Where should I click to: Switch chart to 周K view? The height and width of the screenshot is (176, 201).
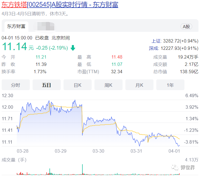pos(109,85)
